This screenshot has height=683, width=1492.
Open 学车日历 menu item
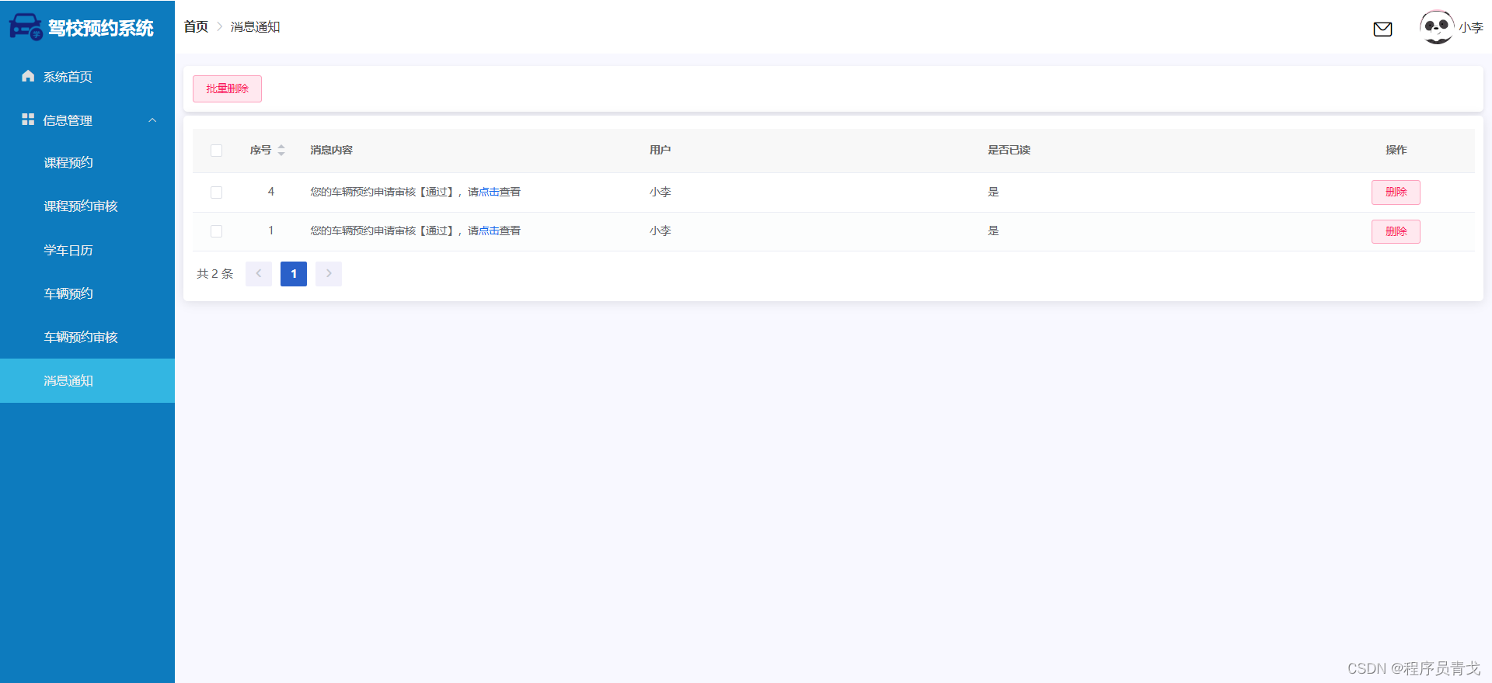87,250
